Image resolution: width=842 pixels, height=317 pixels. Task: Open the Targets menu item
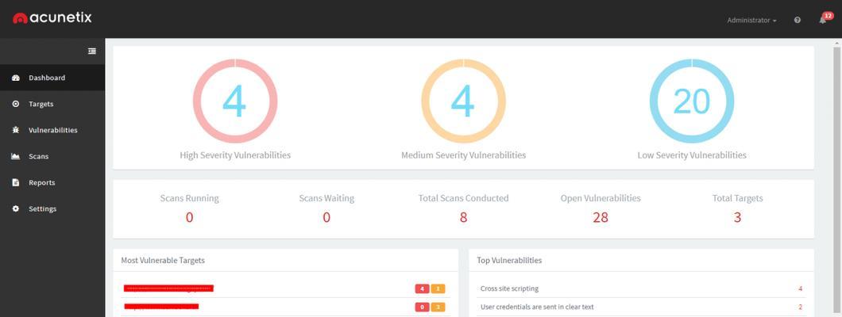(x=52, y=104)
